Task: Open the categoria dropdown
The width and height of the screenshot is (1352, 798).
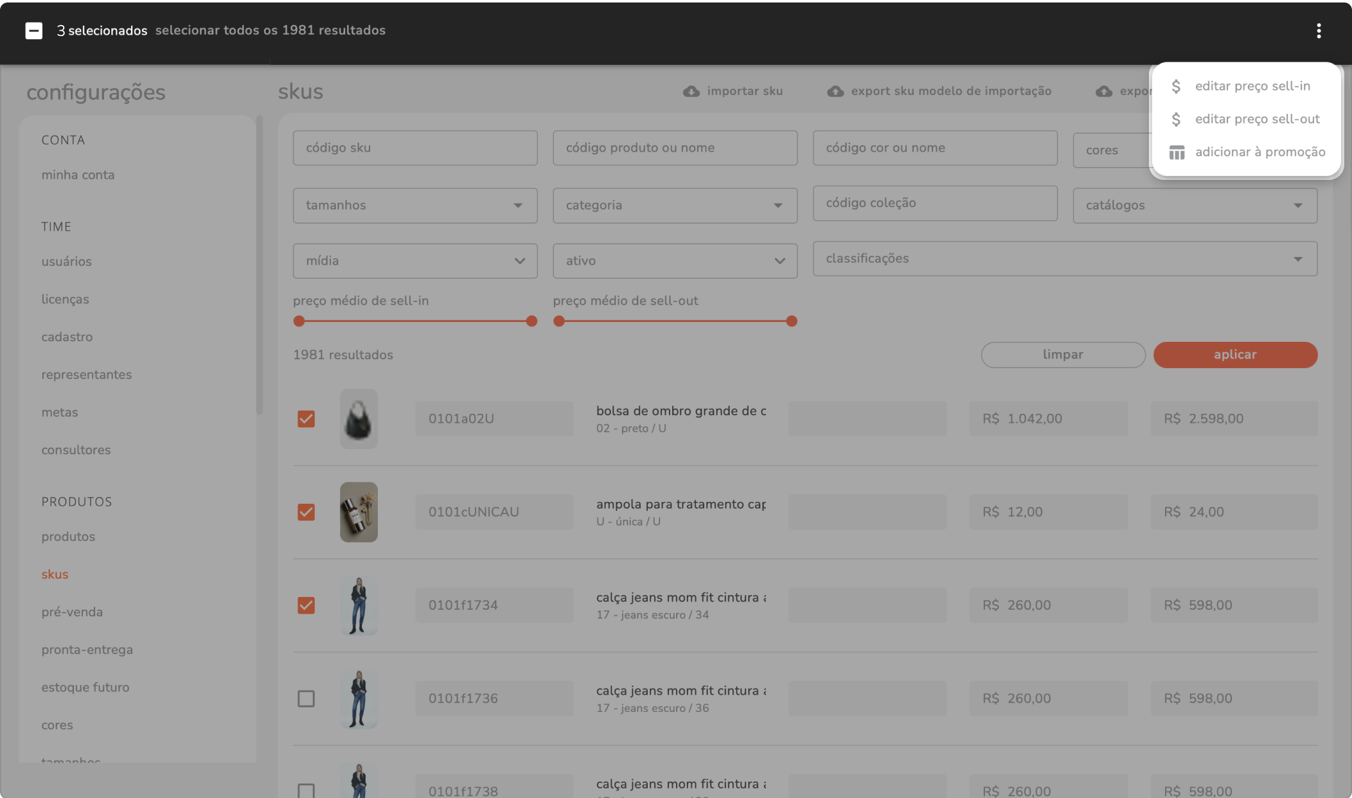Action: (675, 206)
